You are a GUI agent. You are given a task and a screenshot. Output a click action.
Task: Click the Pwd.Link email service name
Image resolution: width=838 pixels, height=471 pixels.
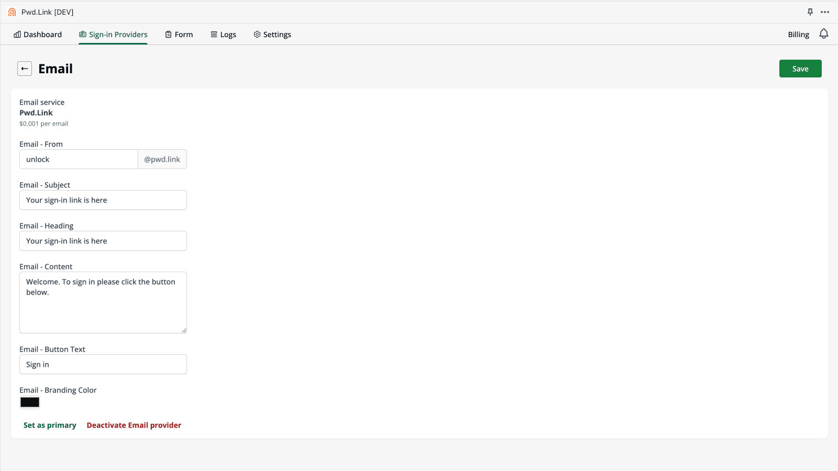point(36,113)
